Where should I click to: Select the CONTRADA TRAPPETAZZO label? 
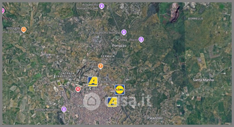tap(67, 75)
